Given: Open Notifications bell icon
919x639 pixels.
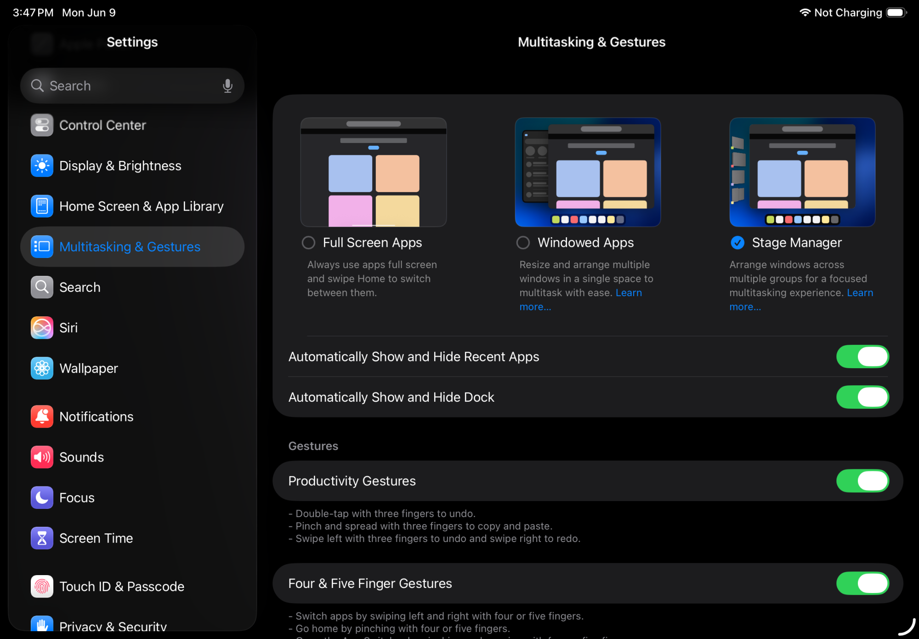Looking at the screenshot, I should coord(42,416).
